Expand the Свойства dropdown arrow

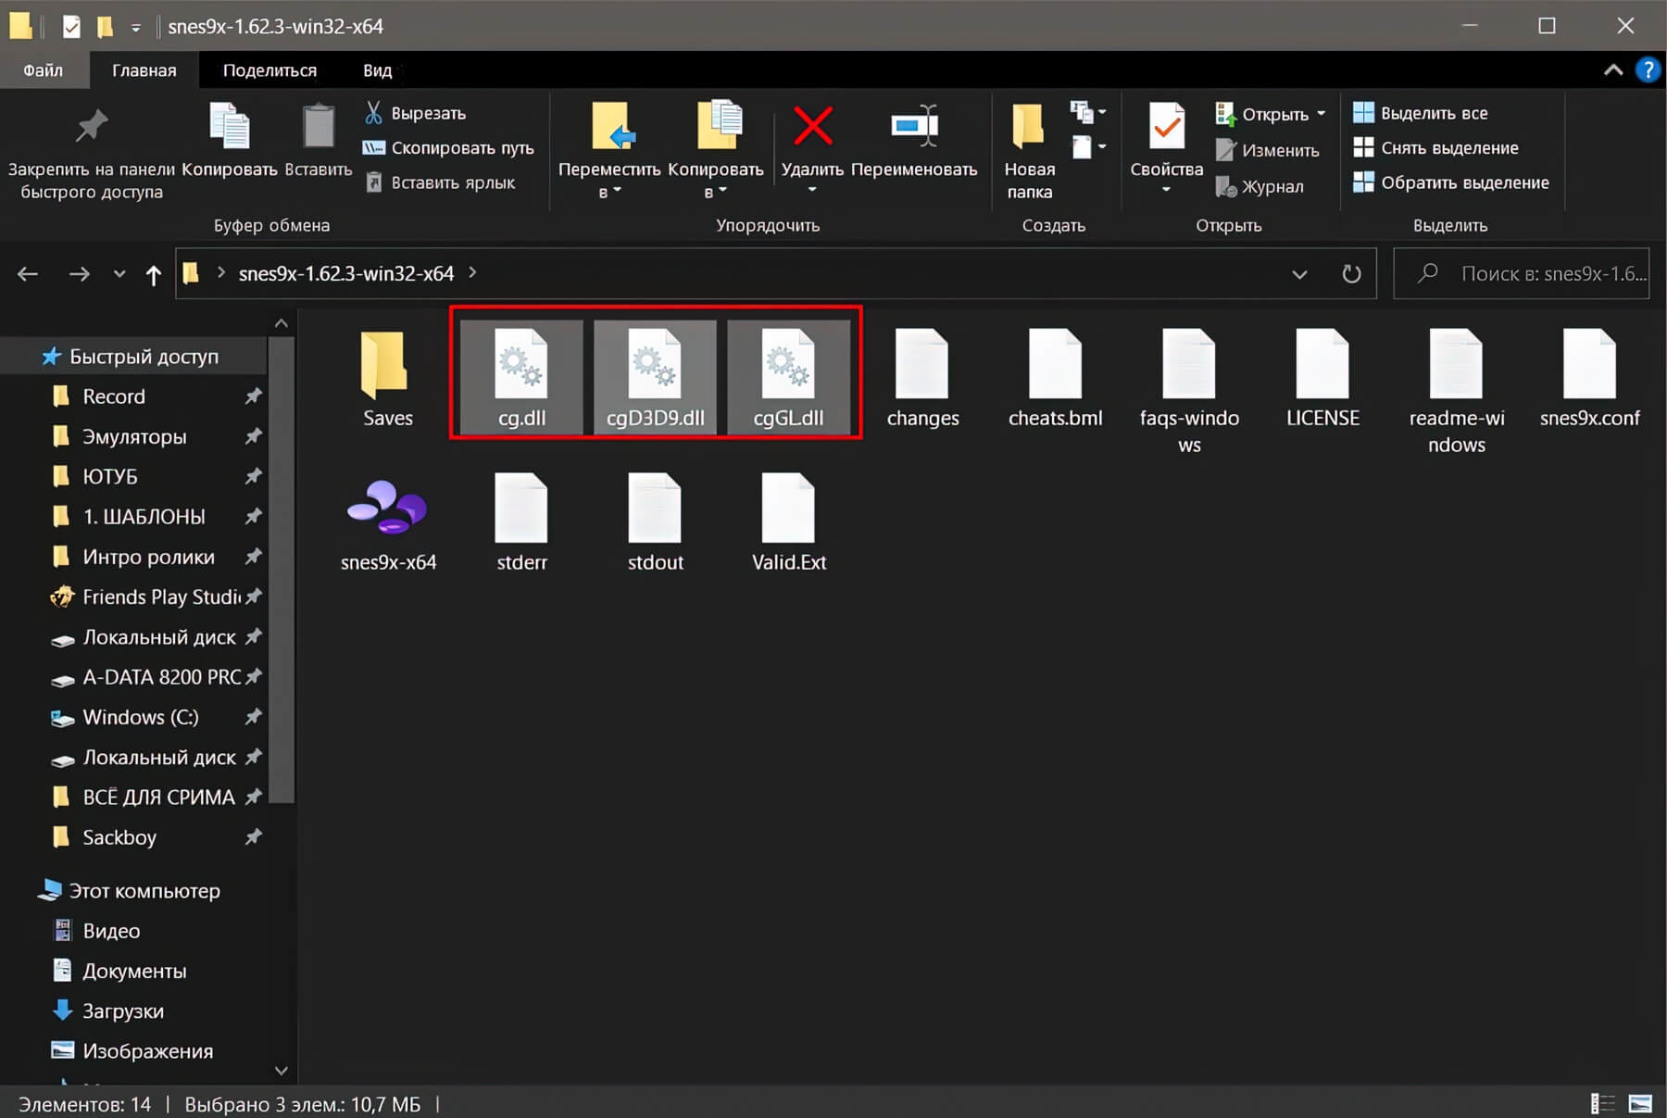1166,190
